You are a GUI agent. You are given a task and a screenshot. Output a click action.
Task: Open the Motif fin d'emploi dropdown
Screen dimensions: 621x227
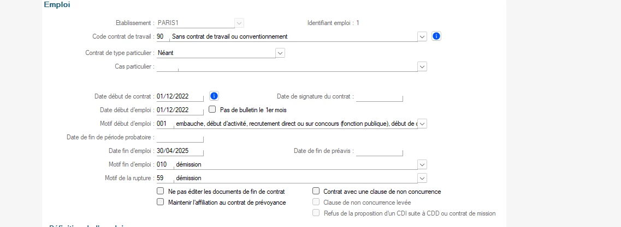[x=422, y=164]
